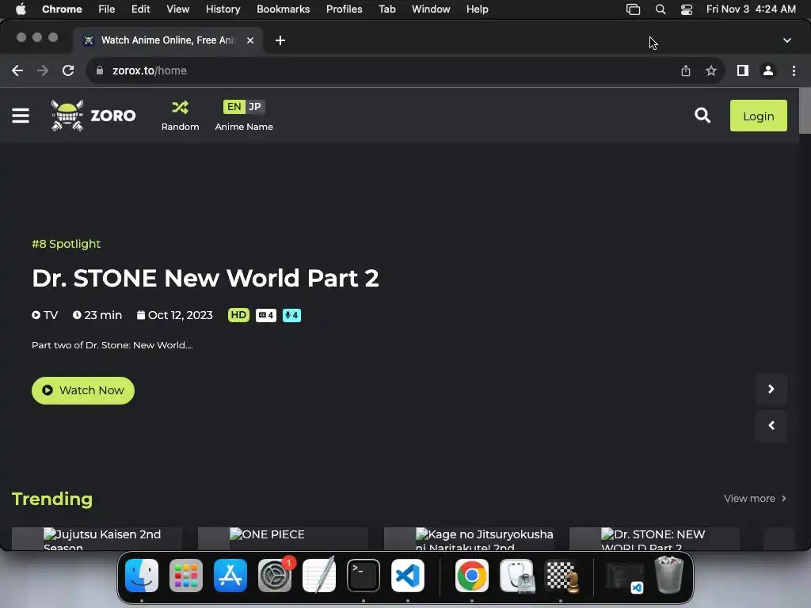Open the site search magnifier
The image size is (811, 608).
pyautogui.click(x=702, y=116)
